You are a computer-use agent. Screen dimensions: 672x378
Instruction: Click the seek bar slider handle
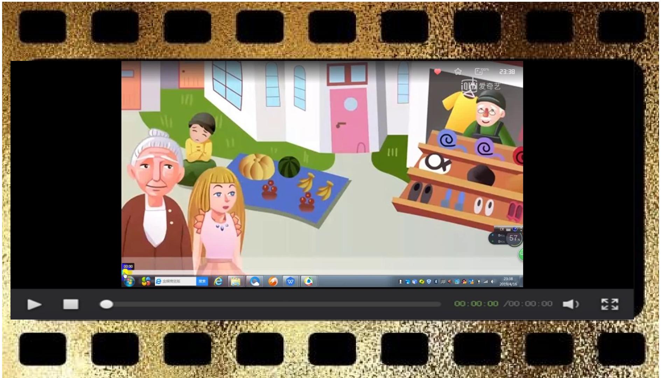click(x=106, y=304)
